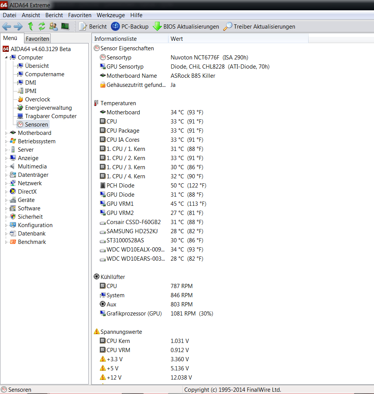Expand the Motherboard tree node
This screenshot has width=374, height=394.
6,133
